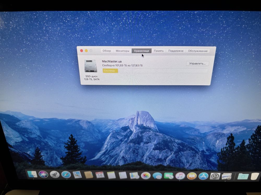Open the Trash in the Dock
This screenshot has width=261, height=195.
(255, 176)
